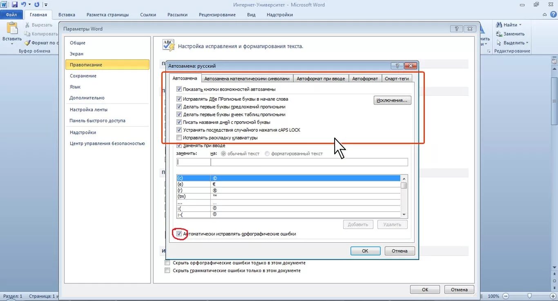Select the (tm) trademark row in list
Screen dimensions: 558x301
(288, 196)
